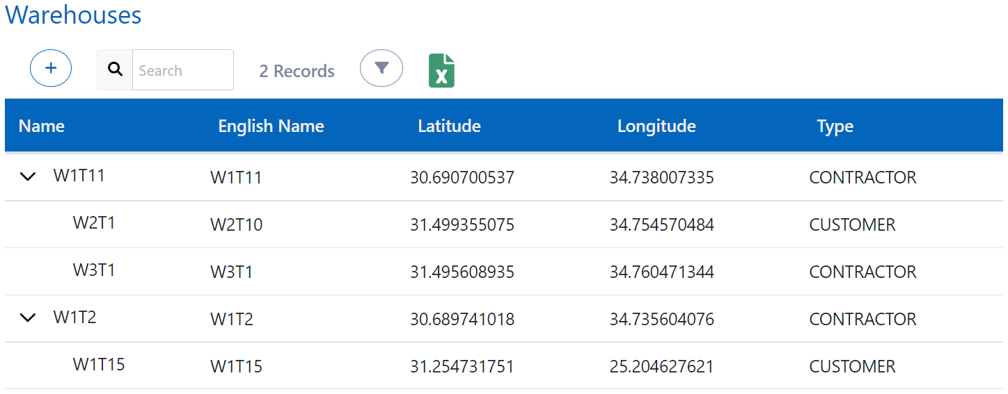The height and width of the screenshot is (394, 1008).
Task: Click the add warehouse plus button
Action: pos(51,69)
